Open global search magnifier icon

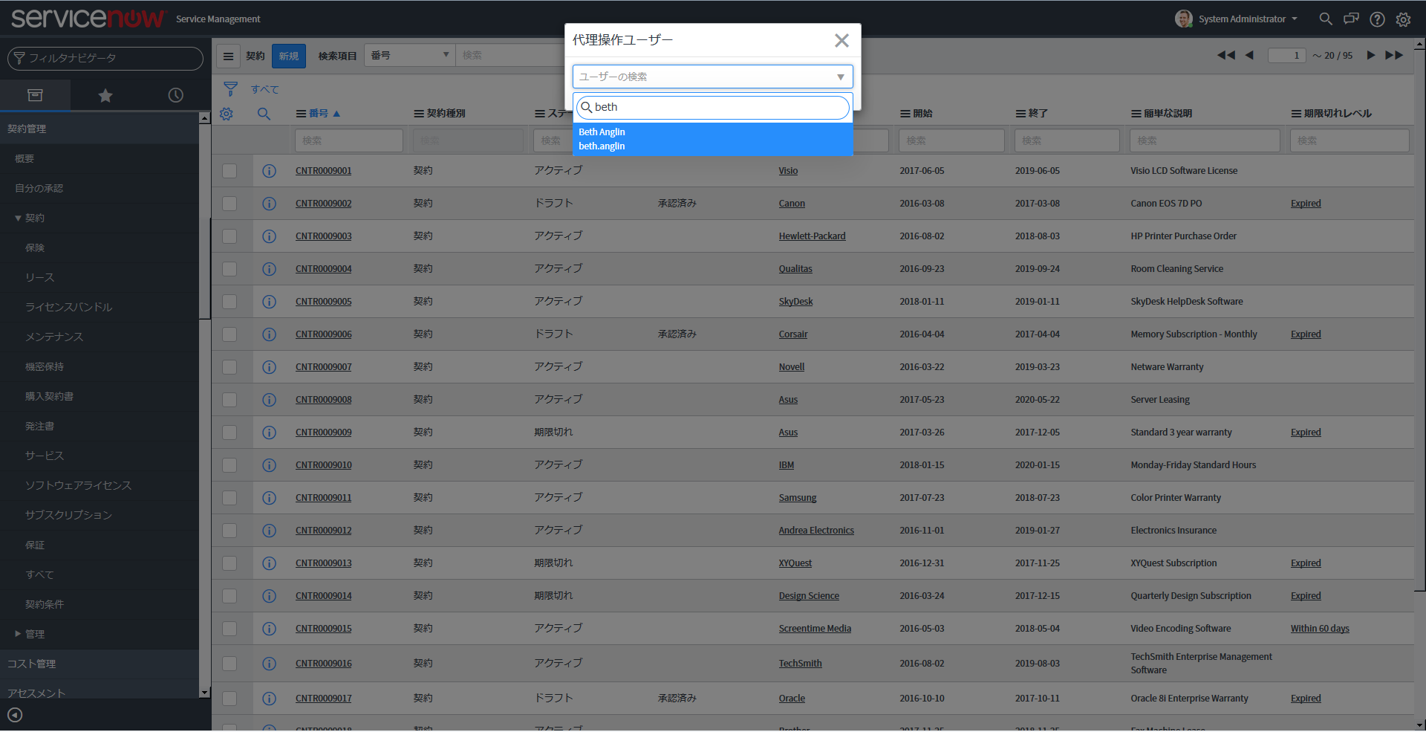click(x=1326, y=19)
